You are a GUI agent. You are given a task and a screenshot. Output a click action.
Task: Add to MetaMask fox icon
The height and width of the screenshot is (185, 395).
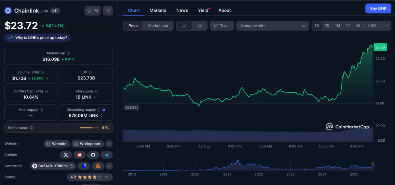97,166
